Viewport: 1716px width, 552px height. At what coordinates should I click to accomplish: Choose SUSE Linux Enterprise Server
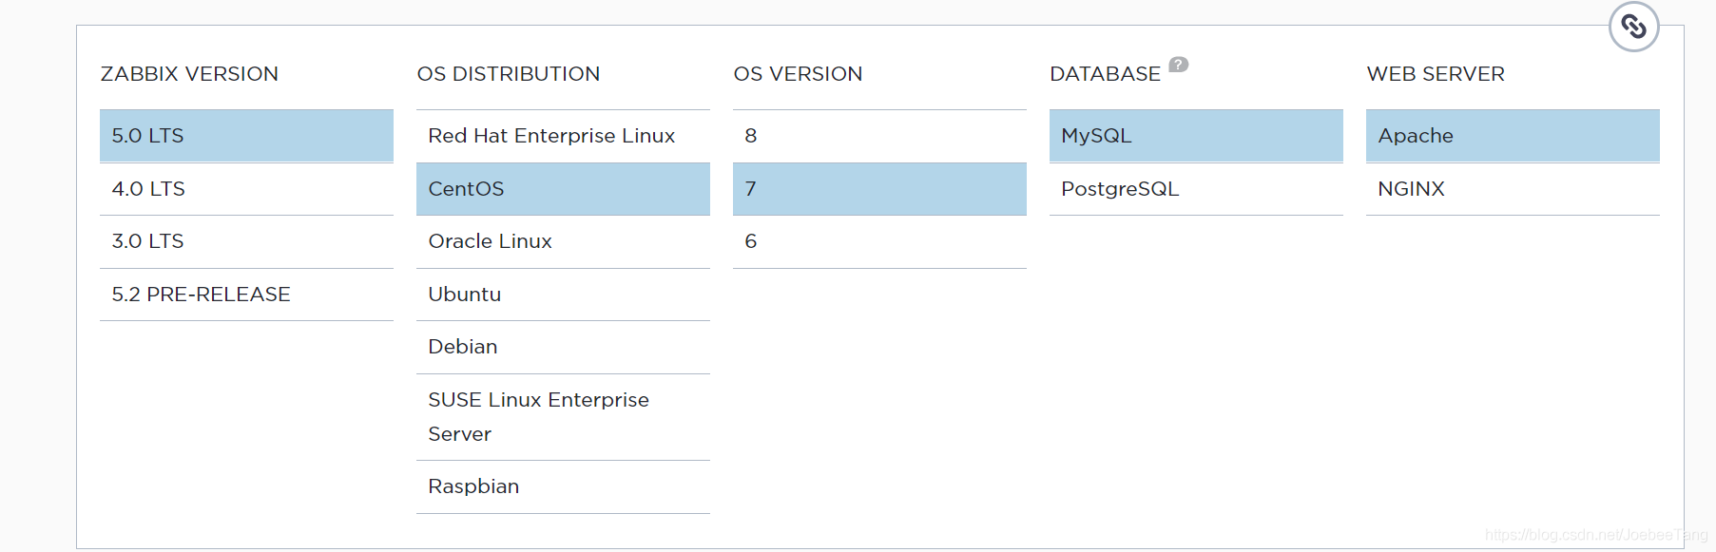[563, 417]
